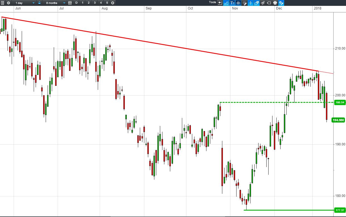Image resolution: width=346 pixels, height=217 pixels.
Task: Click the Sep date label
Action: [148, 8]
